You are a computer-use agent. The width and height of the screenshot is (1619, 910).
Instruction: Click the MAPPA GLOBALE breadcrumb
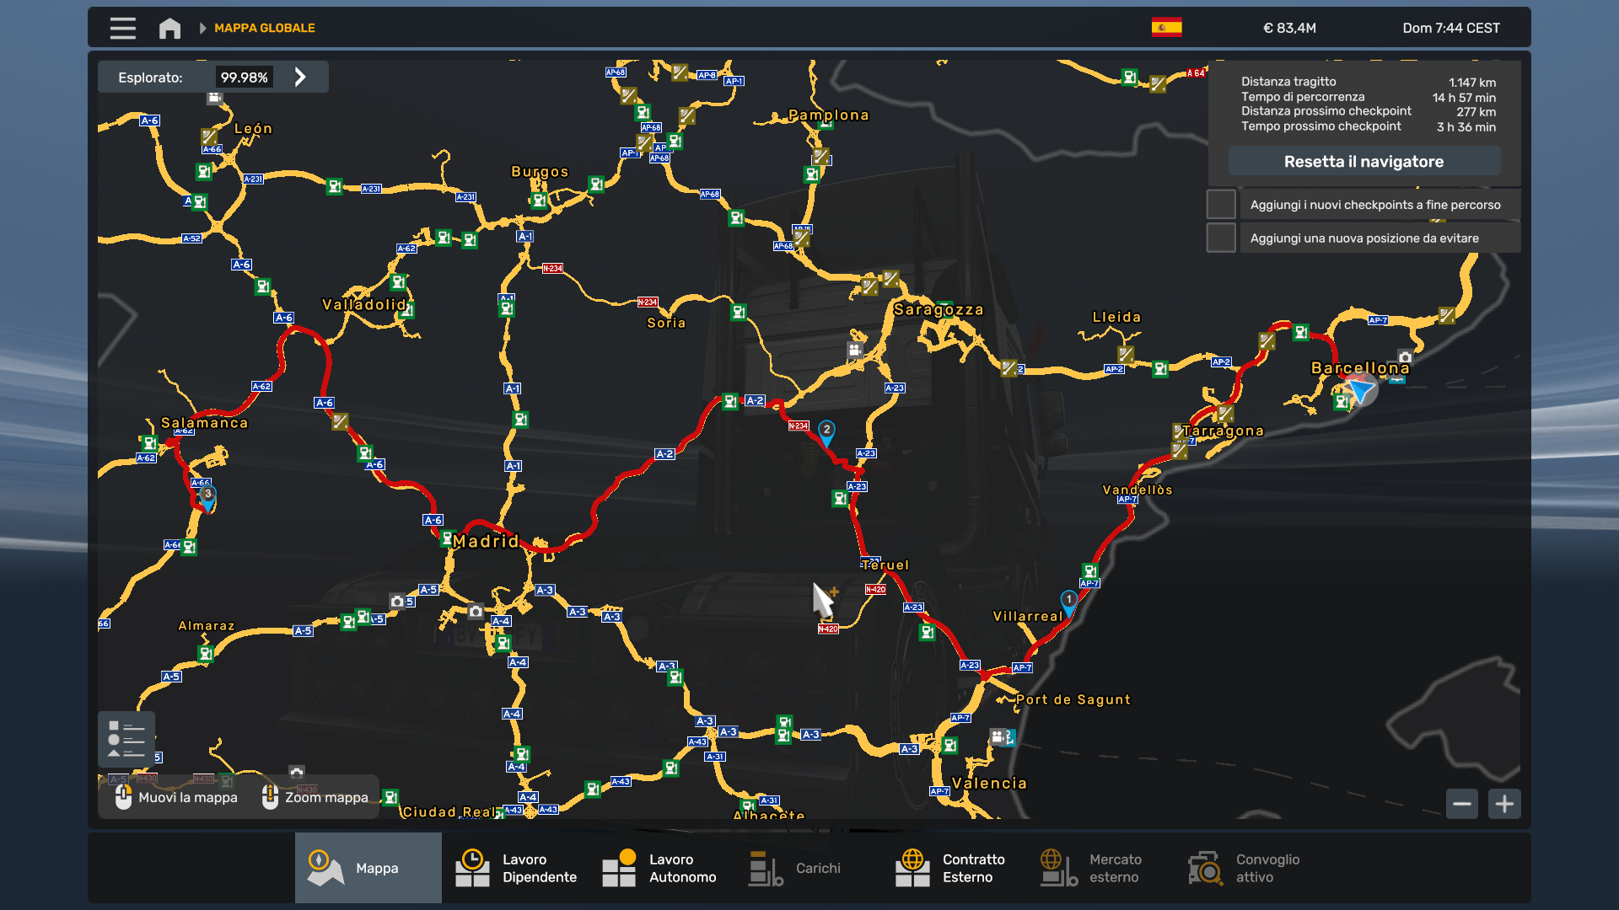265,28
